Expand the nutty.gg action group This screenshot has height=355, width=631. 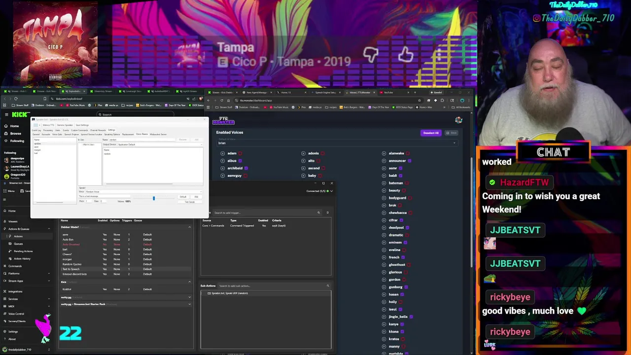click(189, 297)
